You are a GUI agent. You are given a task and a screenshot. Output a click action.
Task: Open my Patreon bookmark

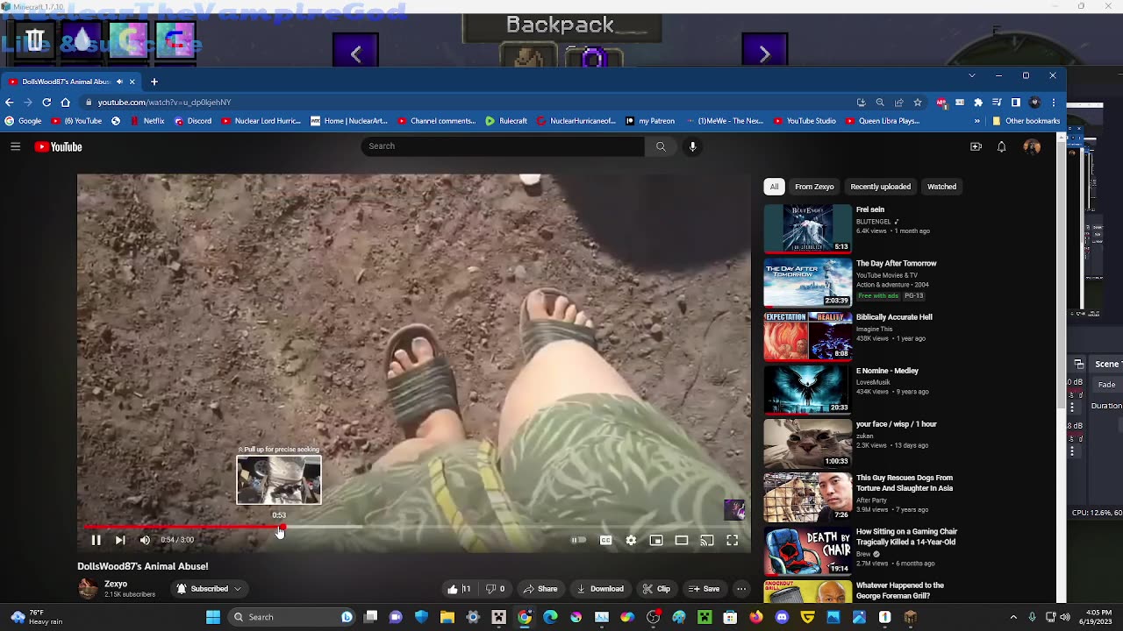(650, 121)
